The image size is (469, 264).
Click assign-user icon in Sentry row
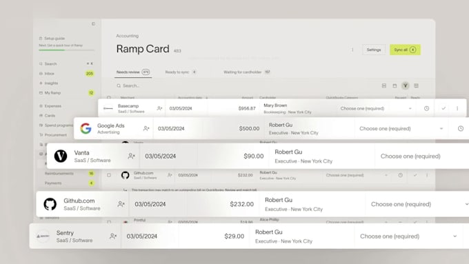coord(112,236)
